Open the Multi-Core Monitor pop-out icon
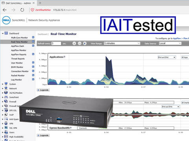The height and width of the screenshot is (141, 189). (x=33, y=37)
